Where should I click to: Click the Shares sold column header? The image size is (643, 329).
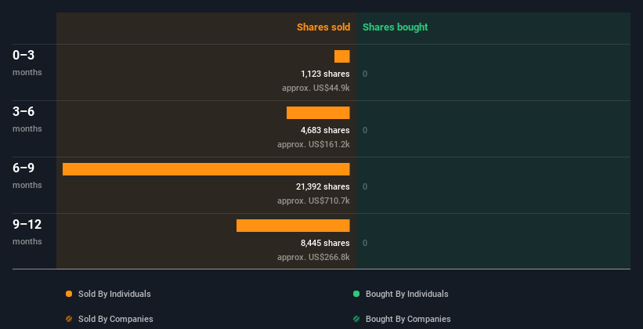[x=323, y=27]
